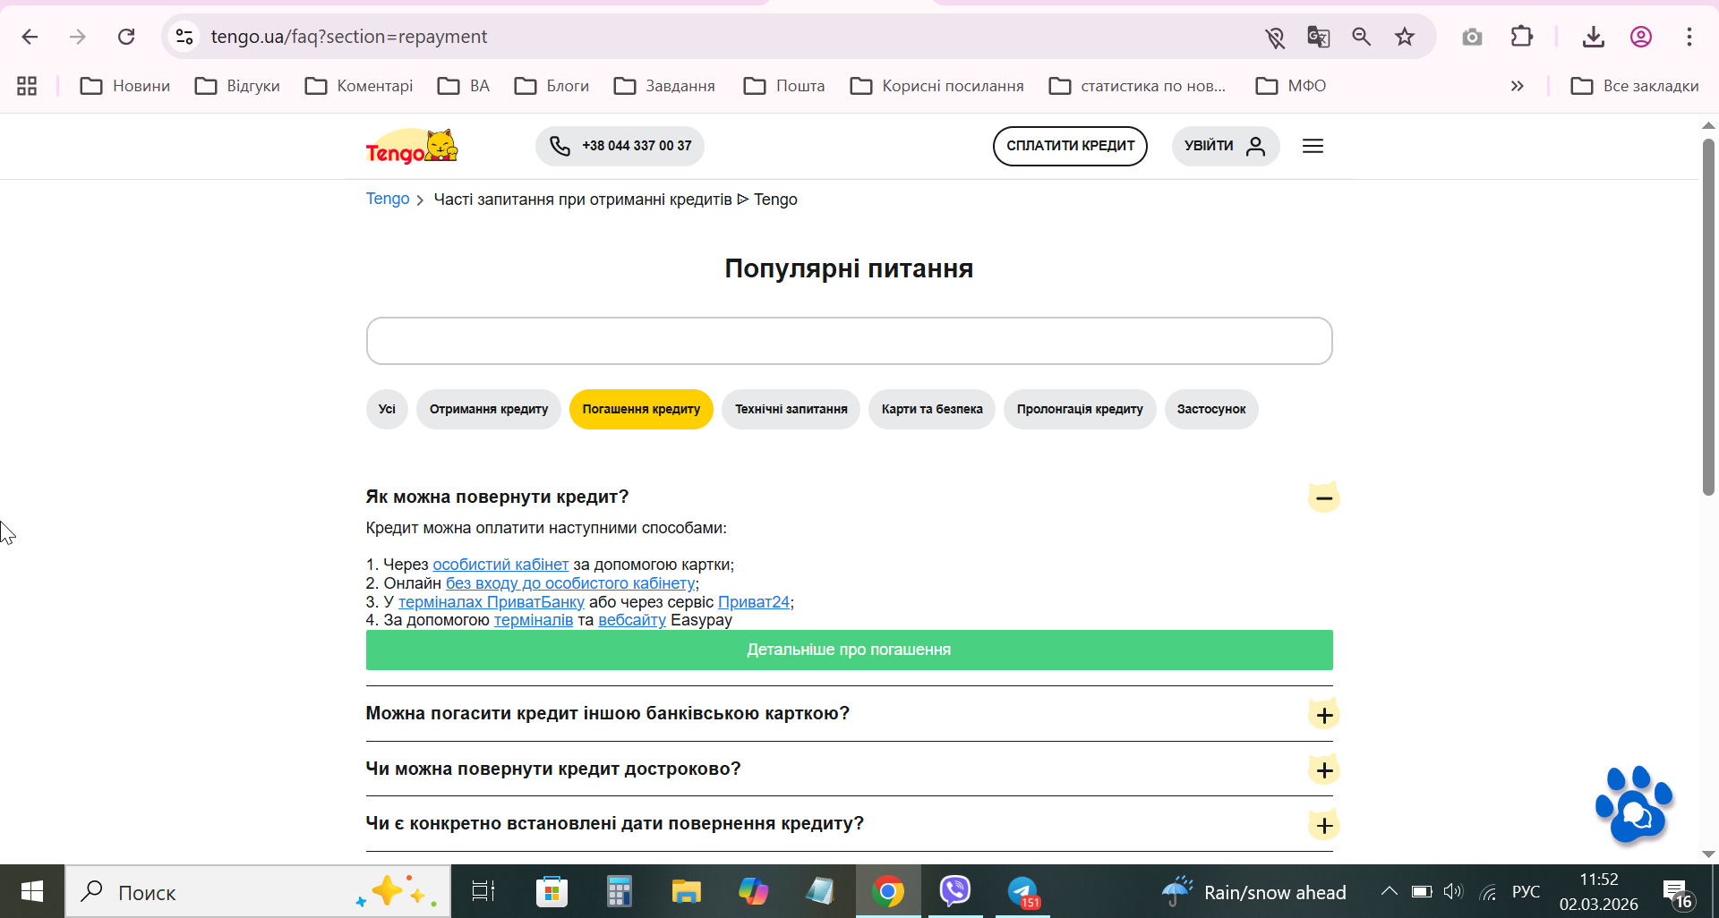Expand 'Чи можна повернути кредит достроково?'
The image size is (1719, 918).
pos(1323,769)
